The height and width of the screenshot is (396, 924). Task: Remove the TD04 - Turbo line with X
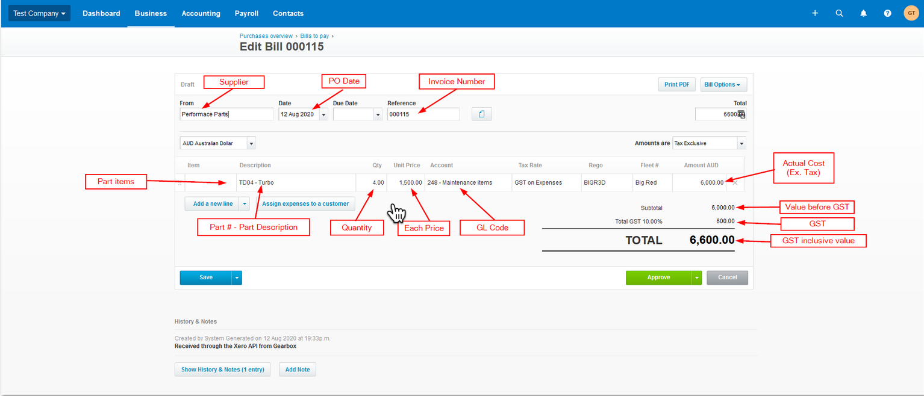click(734, 183)
